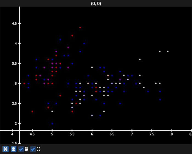
Task: Click the 3.5 tick label on y-axis
Action: click(14, 64)
